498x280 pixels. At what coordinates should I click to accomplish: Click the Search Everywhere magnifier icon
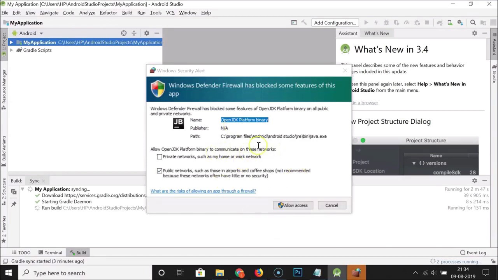473,23
